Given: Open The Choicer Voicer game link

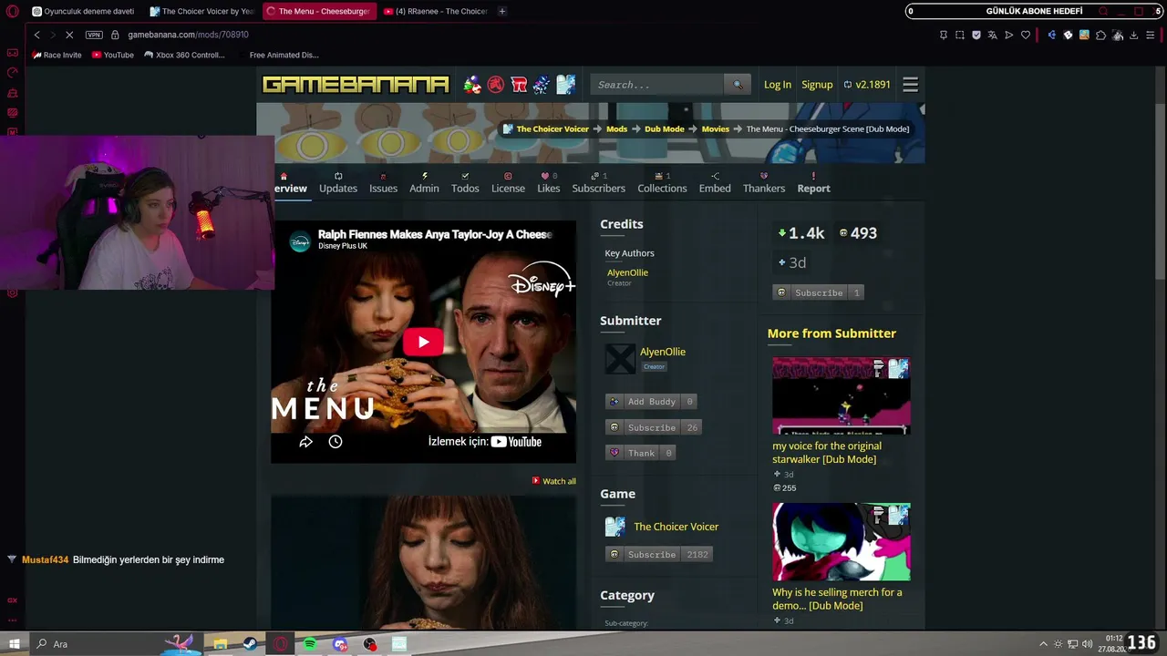Looking at the screenshot, I should (x=676, y=527).
